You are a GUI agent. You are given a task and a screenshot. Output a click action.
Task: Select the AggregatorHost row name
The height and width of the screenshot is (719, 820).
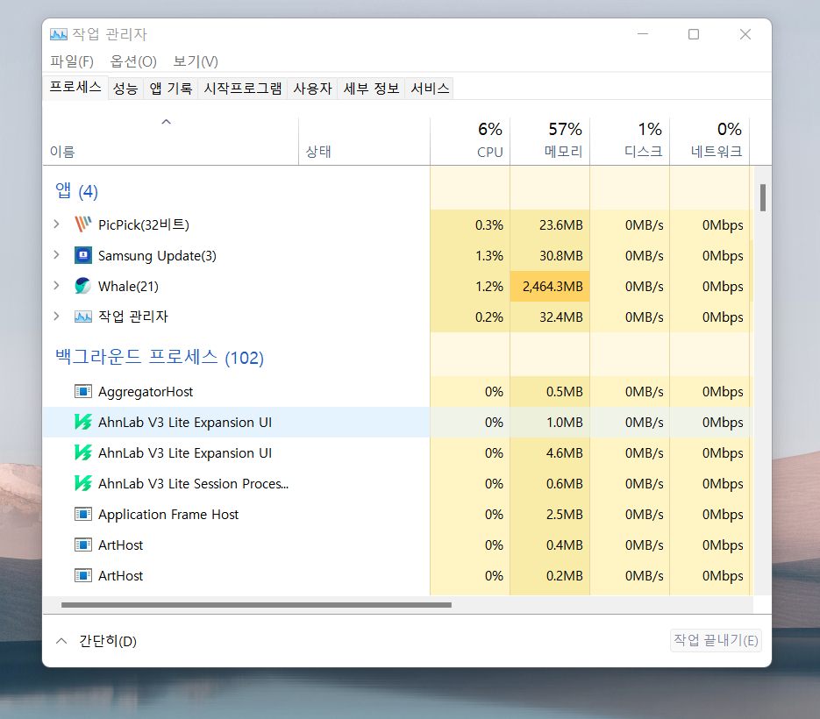146,392
